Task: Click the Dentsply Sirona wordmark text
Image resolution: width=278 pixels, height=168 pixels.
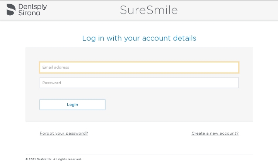Action: pyautogui.click(x=32, y=10)
